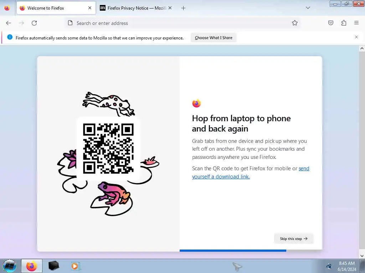Open the Windows Start button
The width and height of the screenshot is (365, 273).
tap(10, 266)
